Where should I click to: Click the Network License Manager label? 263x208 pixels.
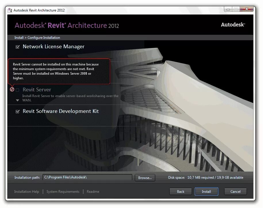[x=53, y=47]
